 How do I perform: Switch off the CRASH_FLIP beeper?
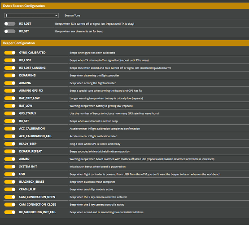click(10, 189)
